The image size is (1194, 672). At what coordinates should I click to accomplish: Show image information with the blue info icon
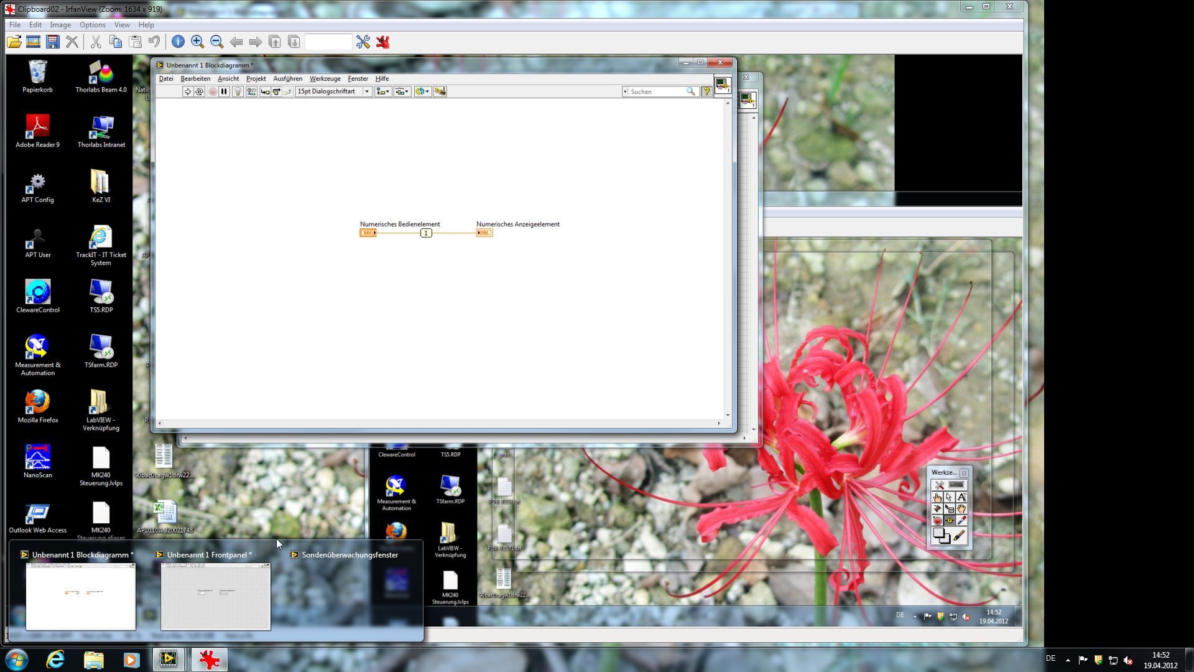tap(178, 42)
